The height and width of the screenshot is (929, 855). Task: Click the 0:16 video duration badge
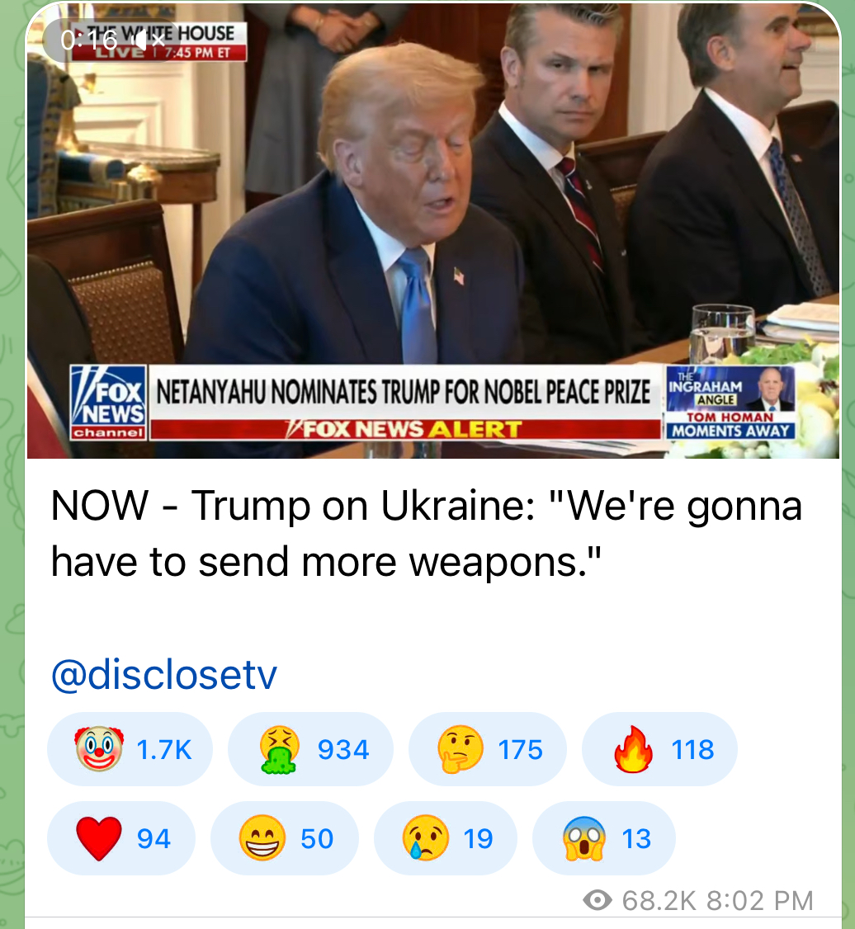tap(89, 40)
